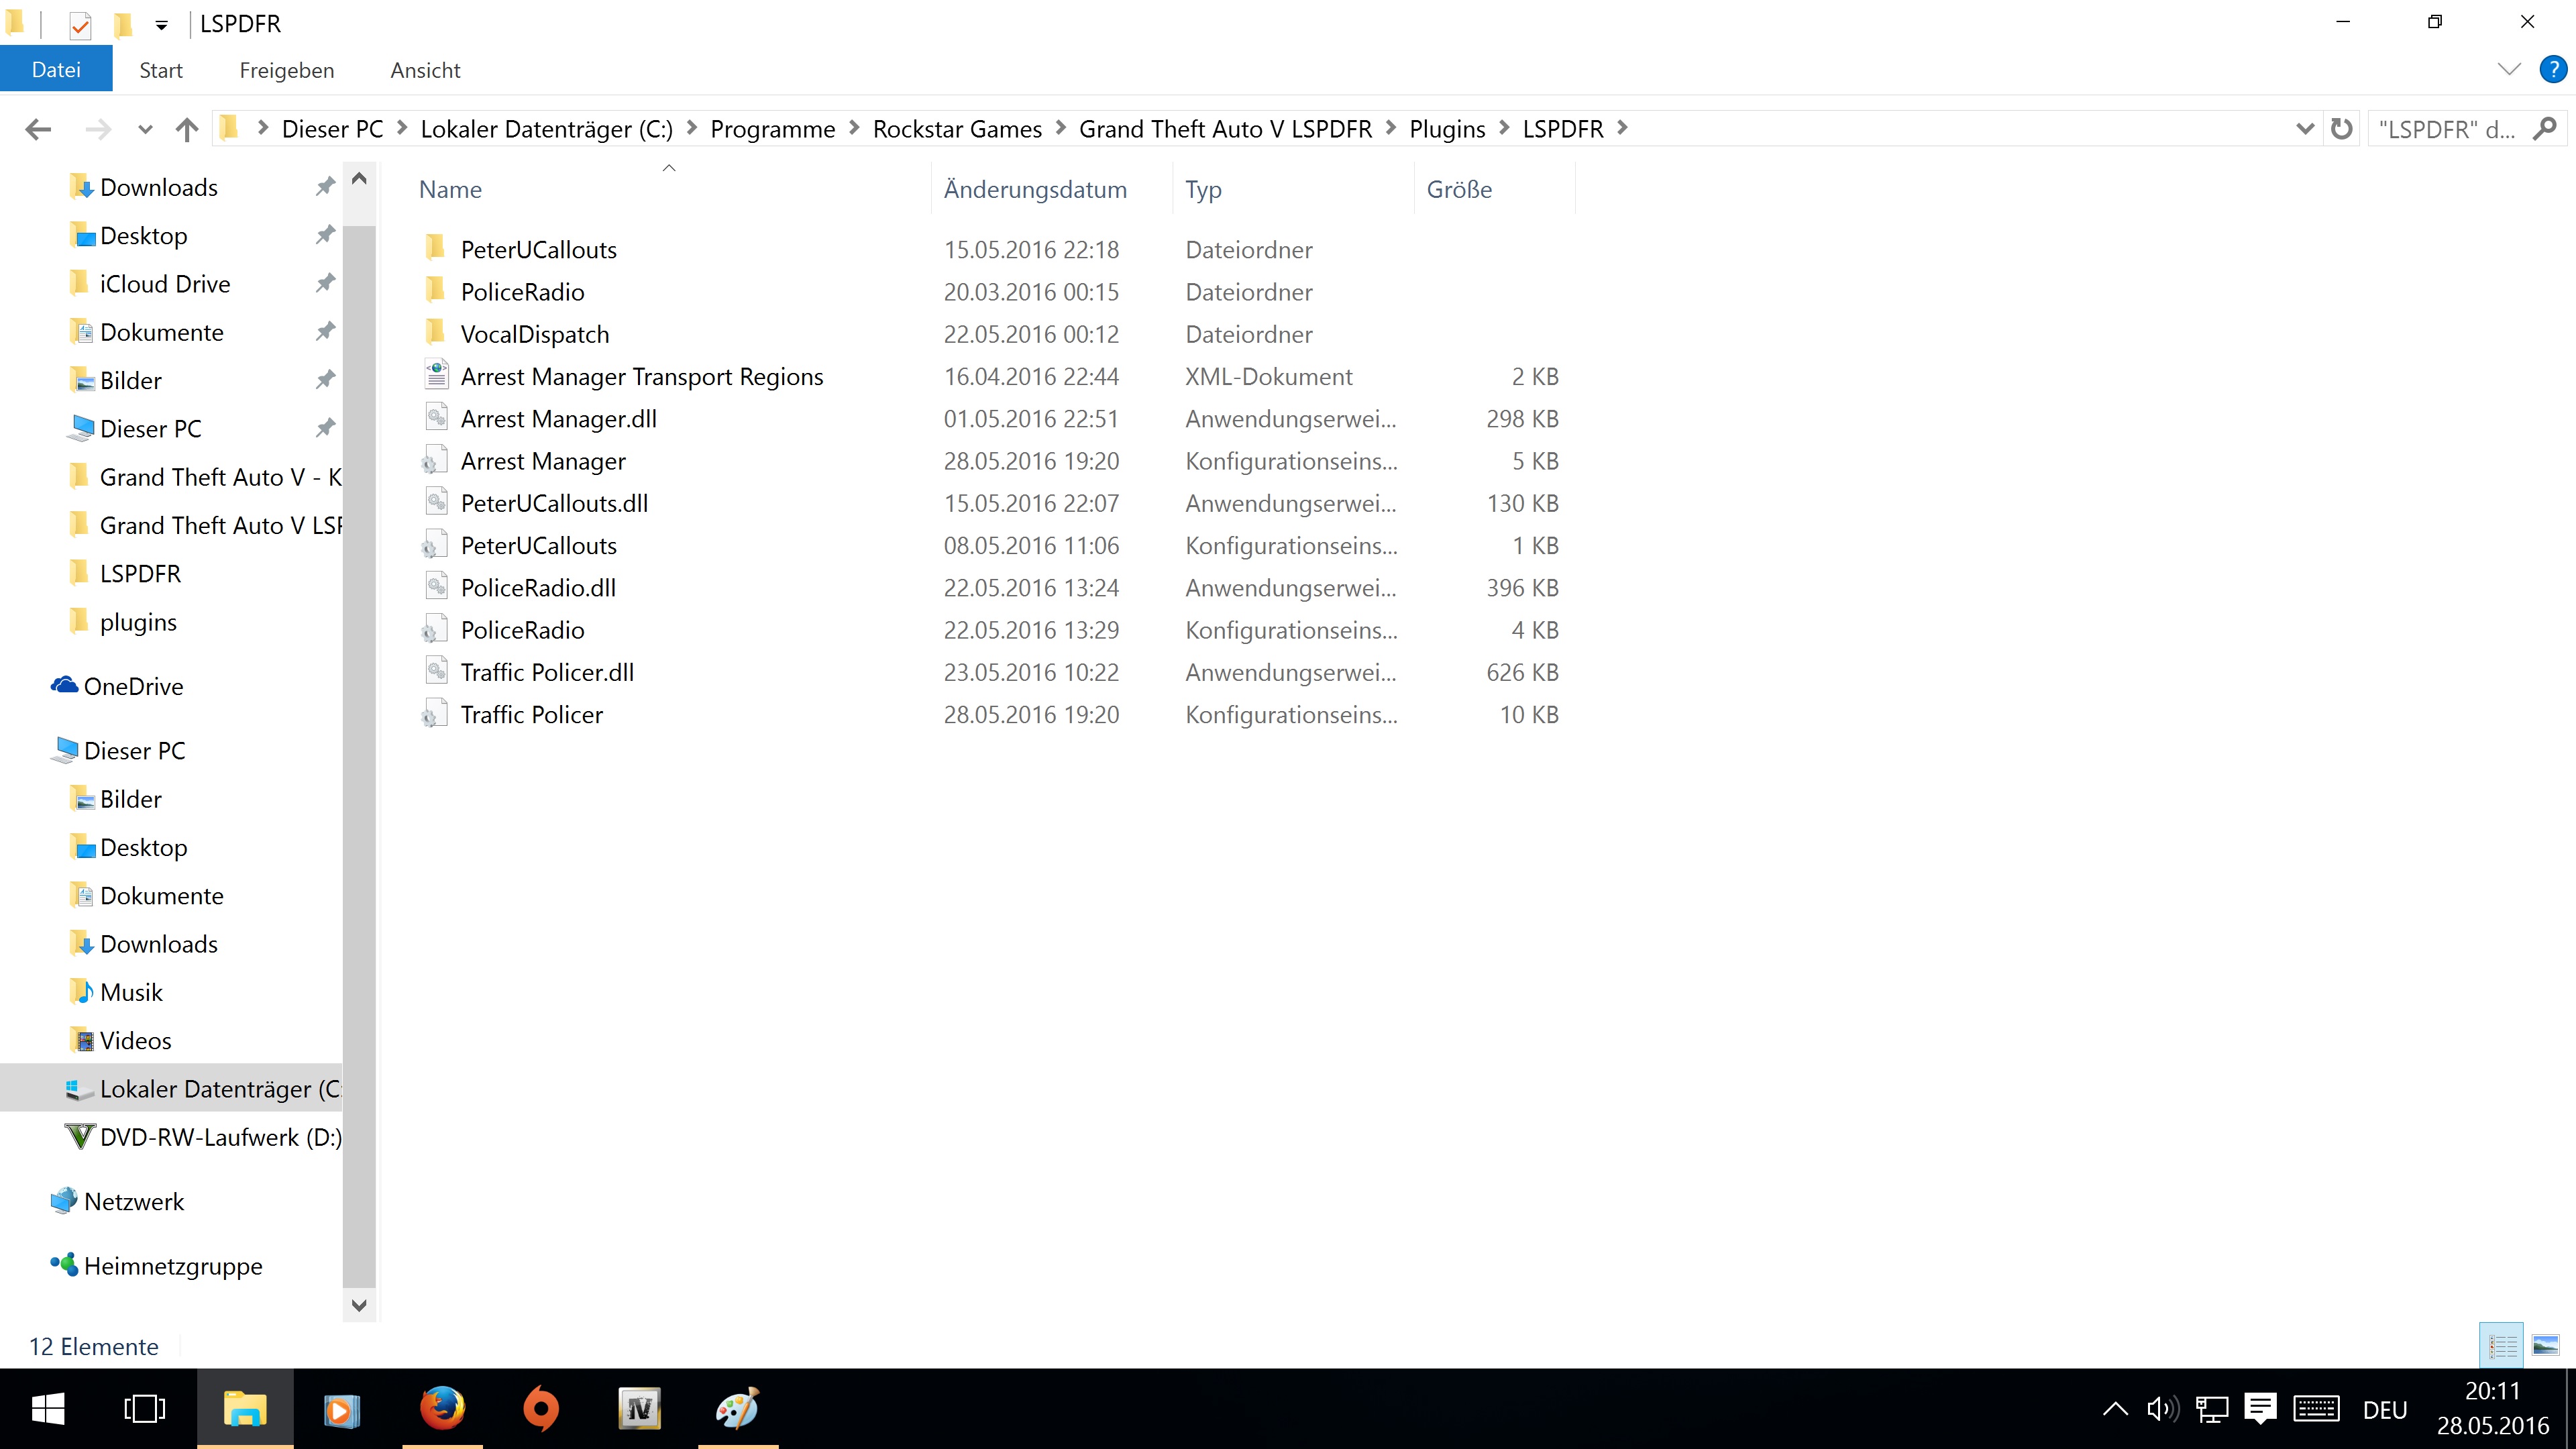Image resolution: width=2576 pixels, height=1449 pixels.
Task: Open Firefox from the taskbar
Action: click(442, 1409)
